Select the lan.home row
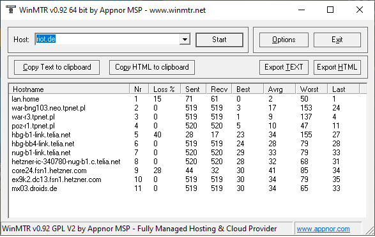Viewport: 375px width, 237px height. point(188,99)
